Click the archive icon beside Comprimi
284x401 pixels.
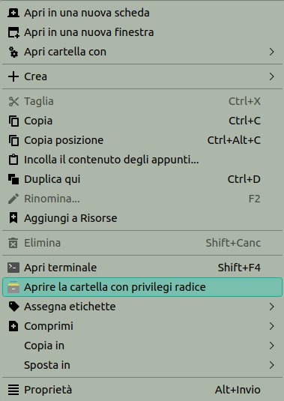13,326
